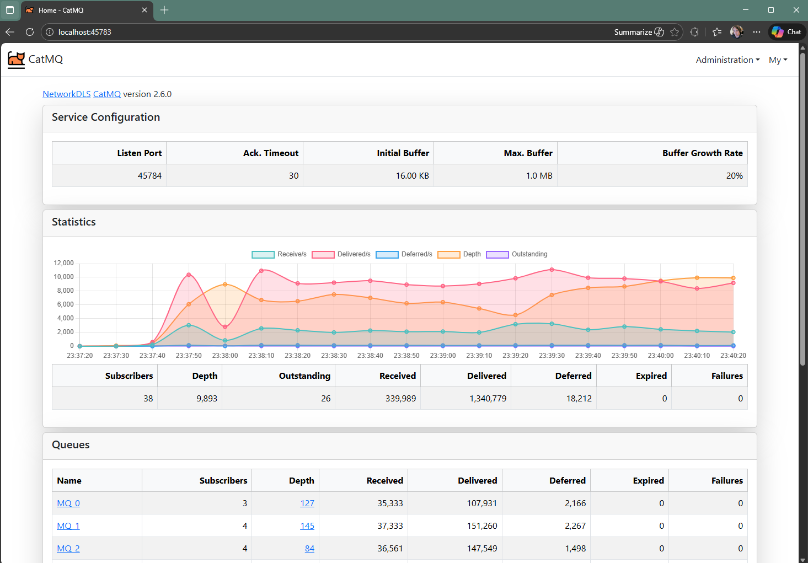The image size is (808, 563).
Task: Select the Home - CatMQ tab
Action: (87, 10)
